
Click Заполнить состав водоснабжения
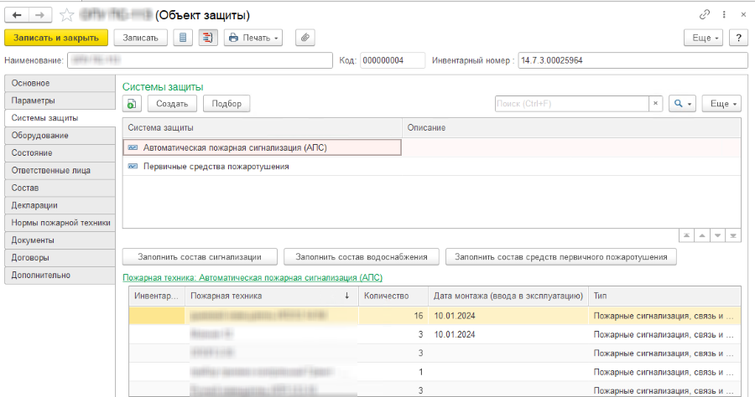(362, 257)
